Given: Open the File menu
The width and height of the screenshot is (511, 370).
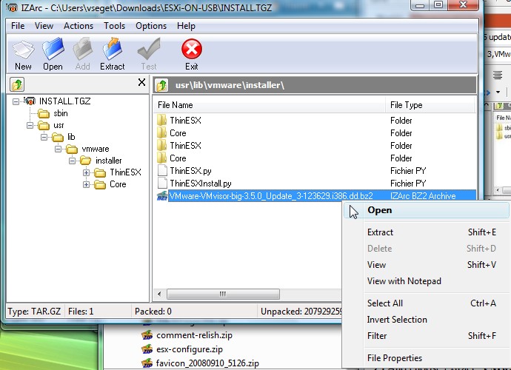Looking at the screenshot, I should tap(18, 26).
